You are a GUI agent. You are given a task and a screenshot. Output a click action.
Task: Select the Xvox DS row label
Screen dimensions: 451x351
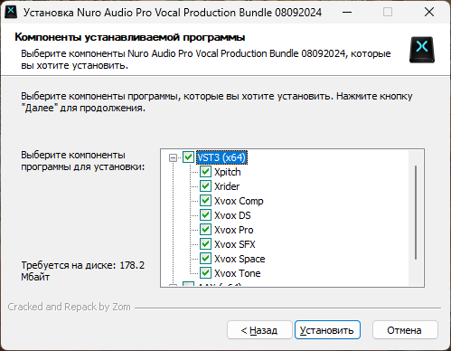point(232,215)
